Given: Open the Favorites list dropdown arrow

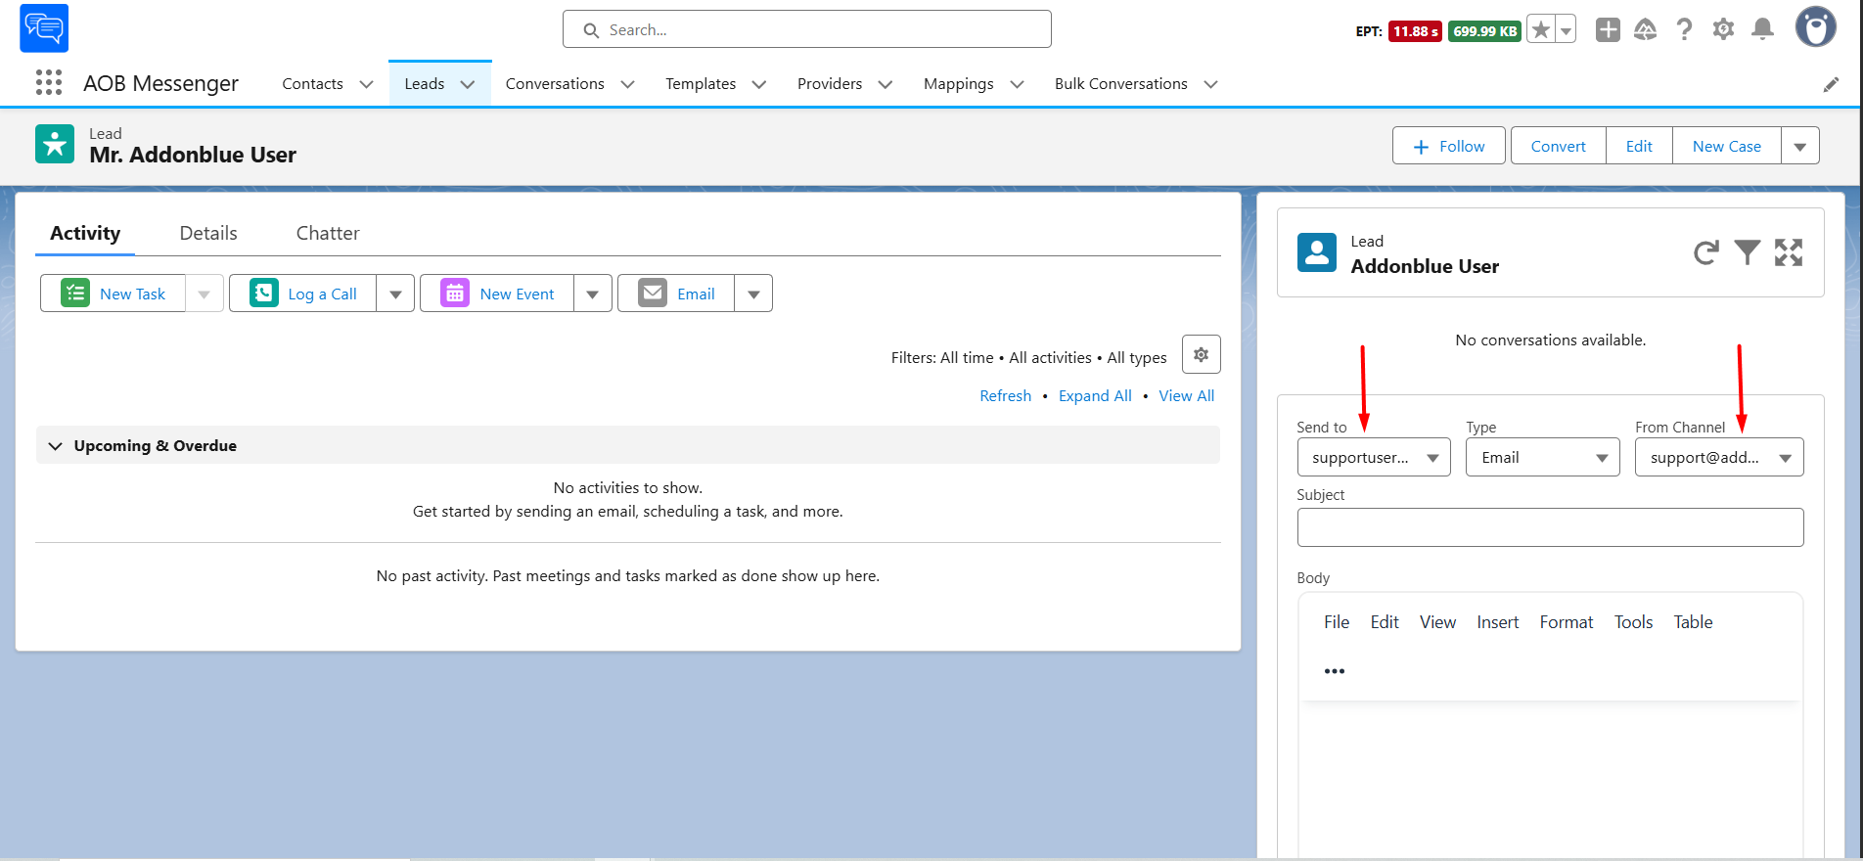Looking at the screenshot, I should (1566, 30).
